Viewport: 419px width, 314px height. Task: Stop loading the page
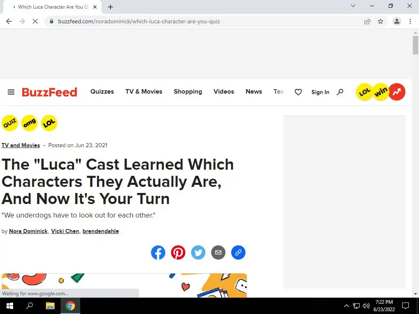click(35, 21)
